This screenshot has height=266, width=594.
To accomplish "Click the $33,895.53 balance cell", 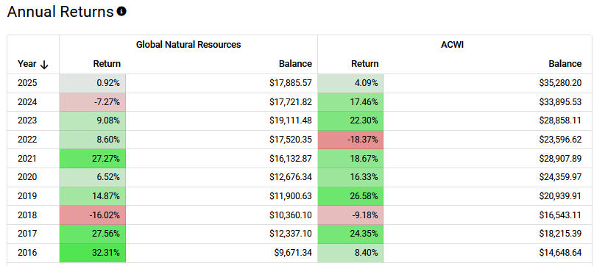I will [487, 102].
